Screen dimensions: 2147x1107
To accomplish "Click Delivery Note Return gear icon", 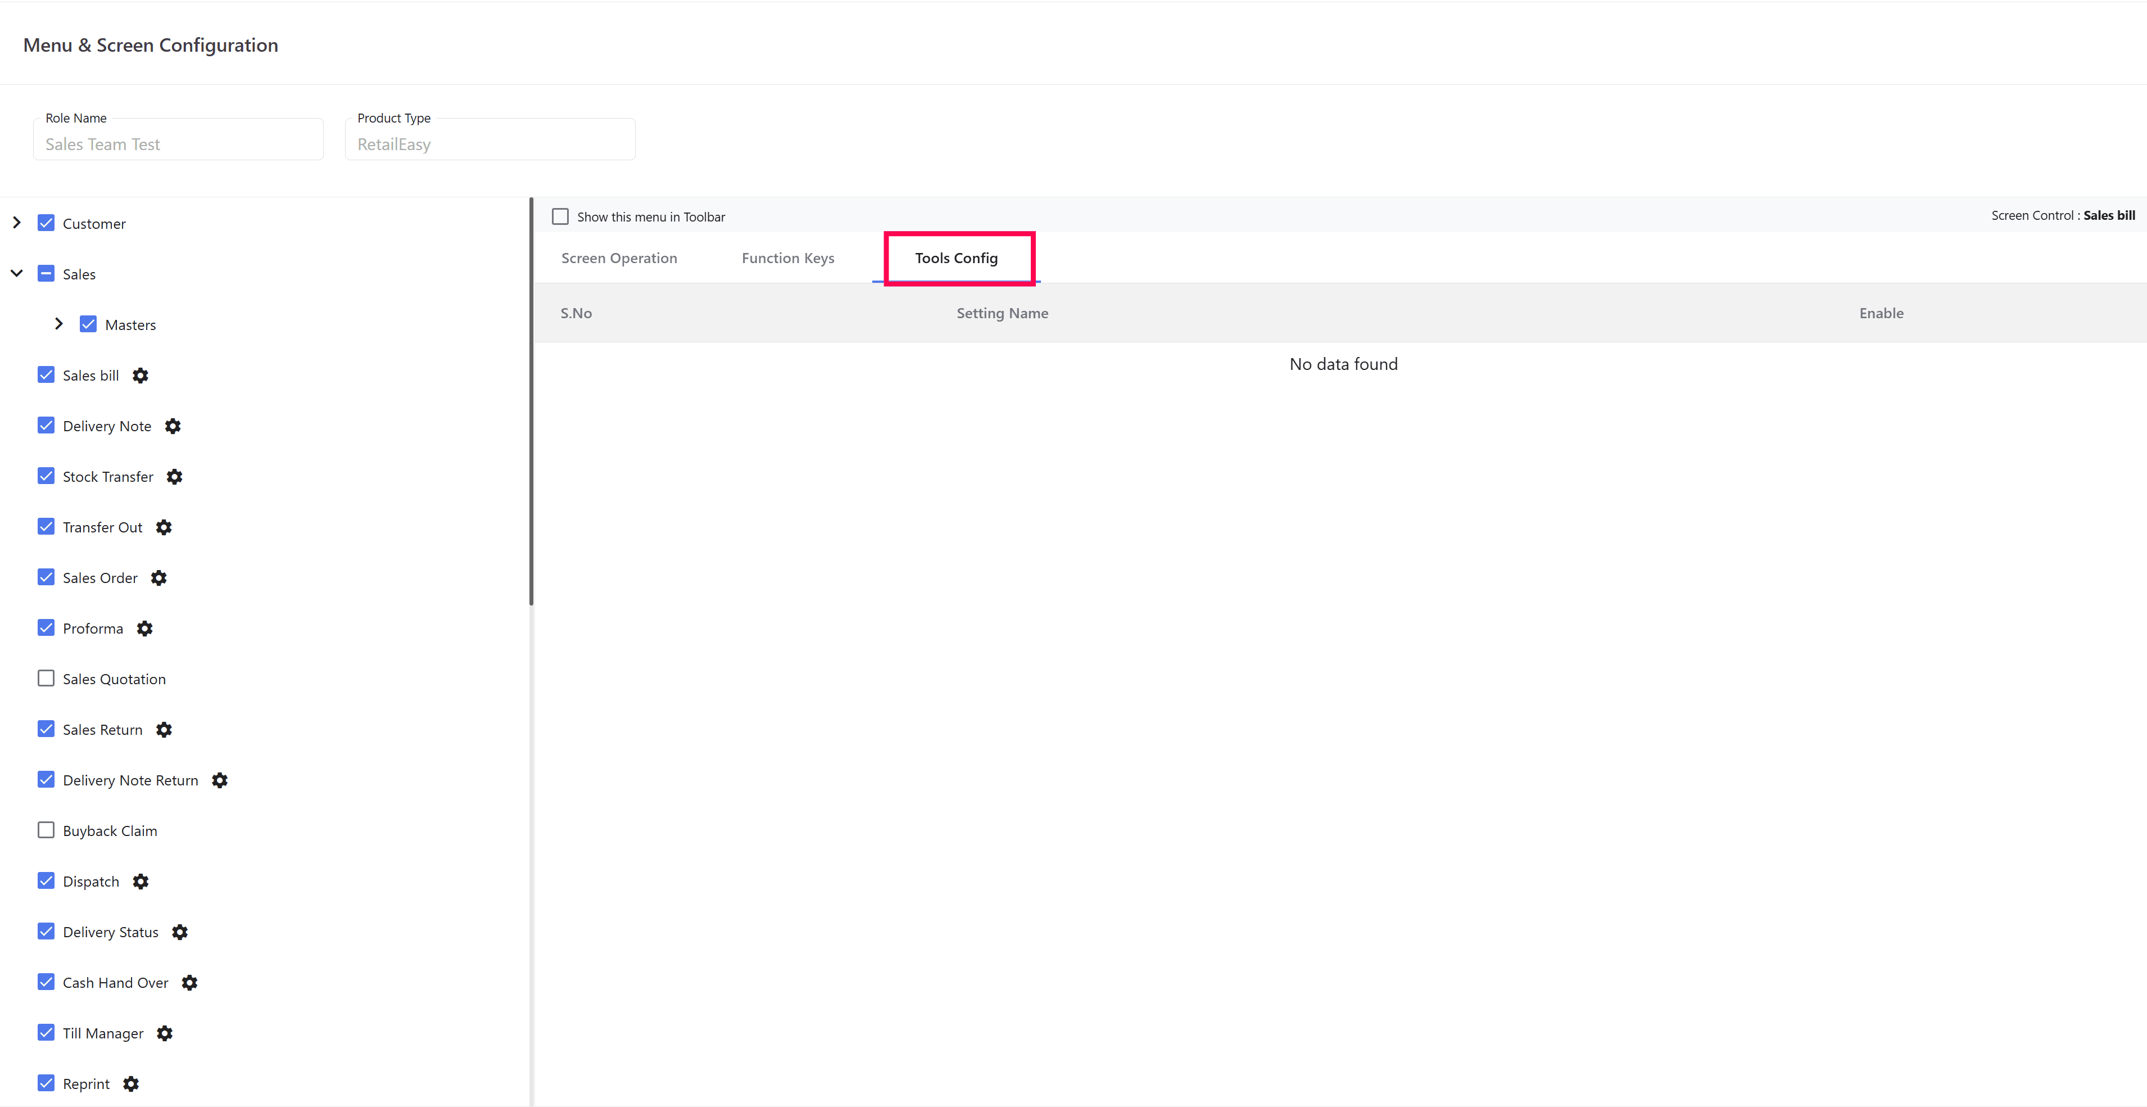I will pos(220,780).
